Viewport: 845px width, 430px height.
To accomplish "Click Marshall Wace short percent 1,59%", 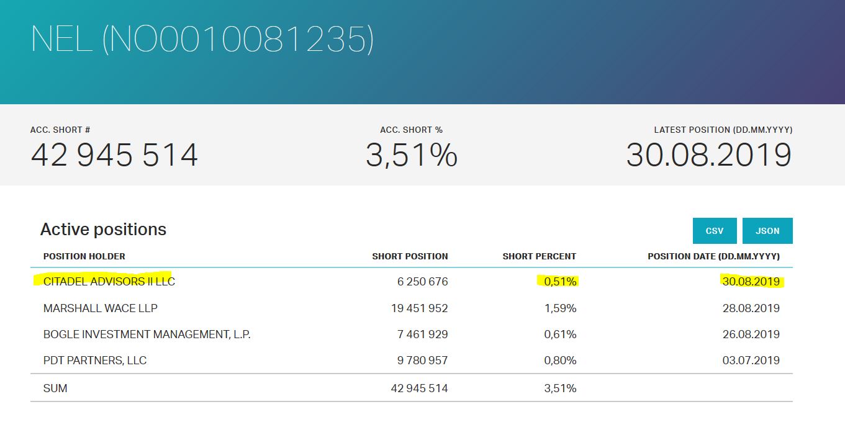I will coord(560,308).
